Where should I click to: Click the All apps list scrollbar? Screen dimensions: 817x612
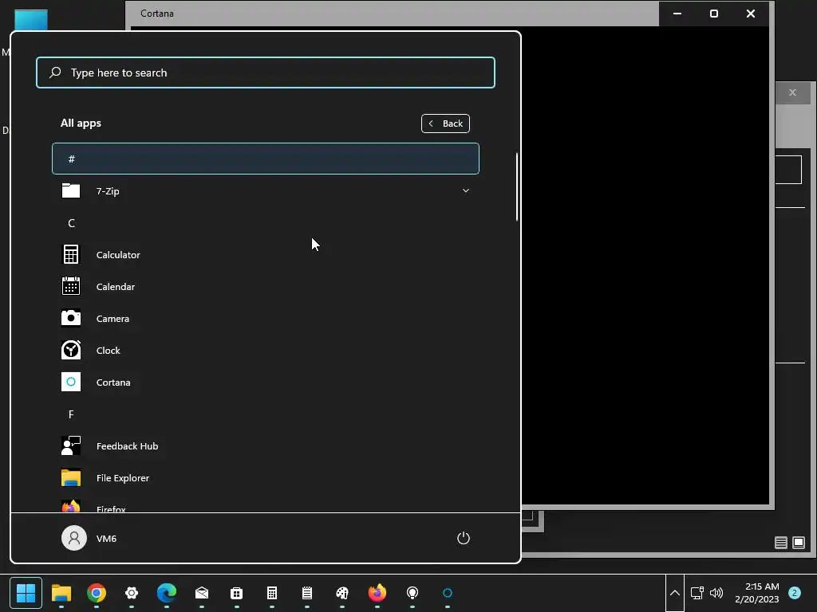coord(517,186)
